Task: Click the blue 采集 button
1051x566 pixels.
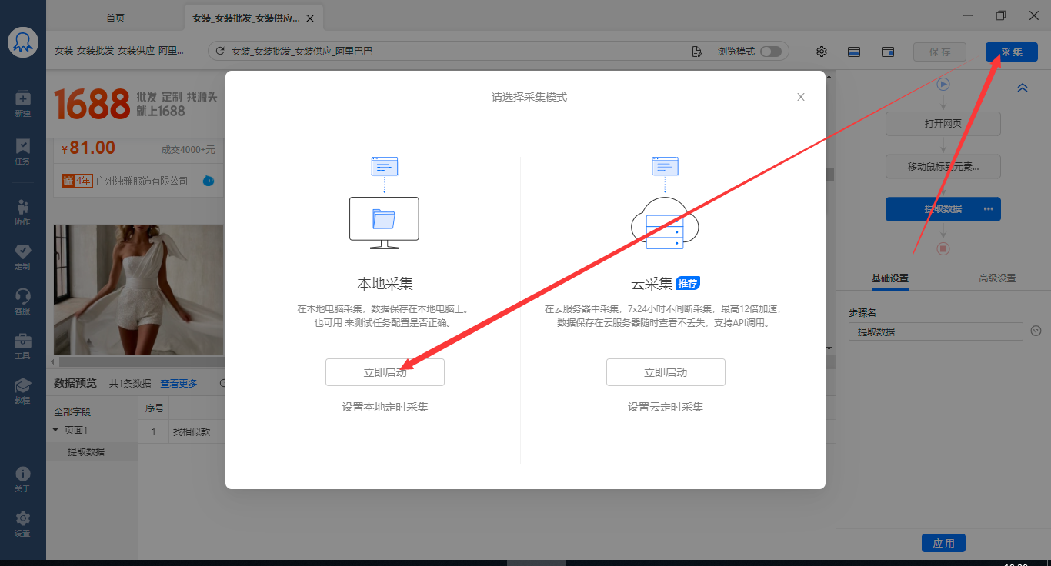Action: click(x=1012, y=52)
